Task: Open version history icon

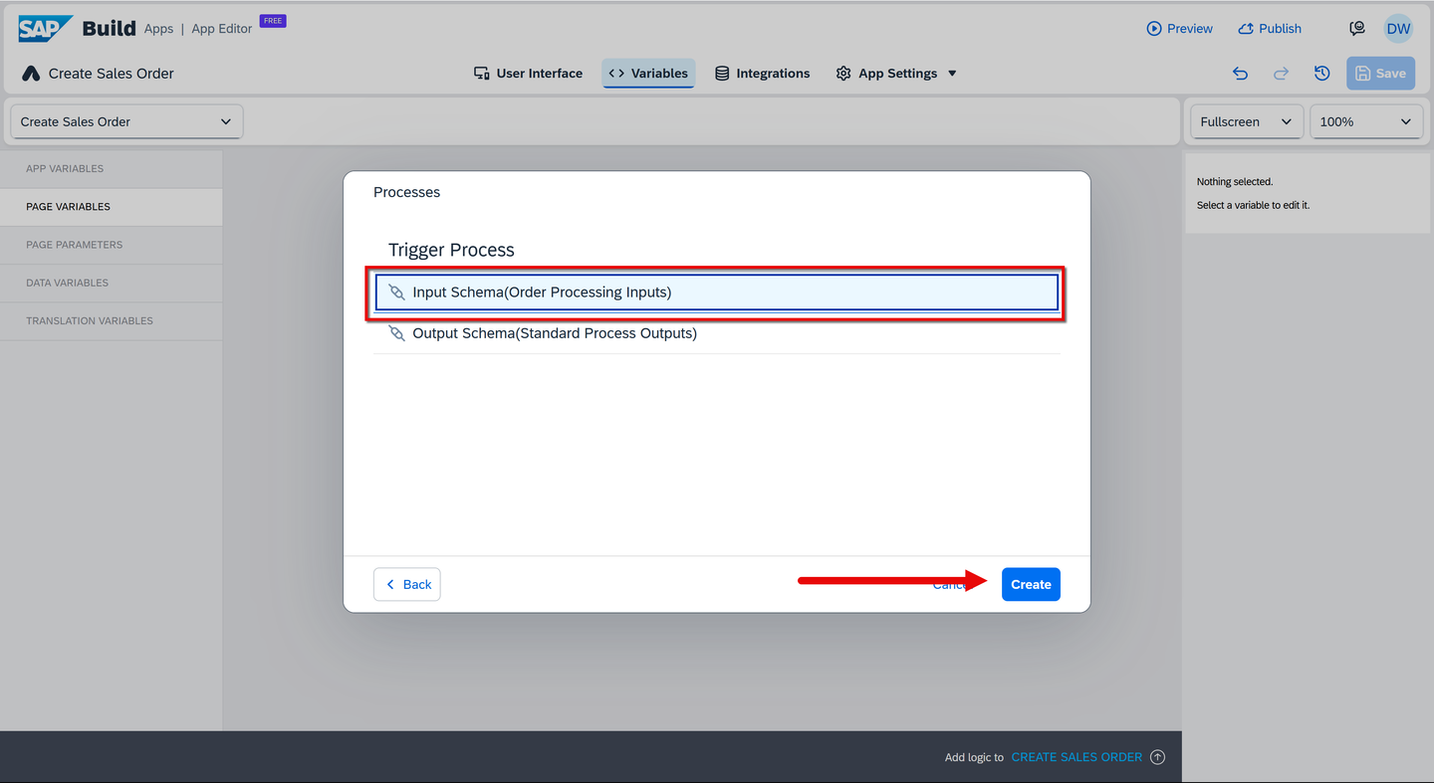Action: [1322, 74]
